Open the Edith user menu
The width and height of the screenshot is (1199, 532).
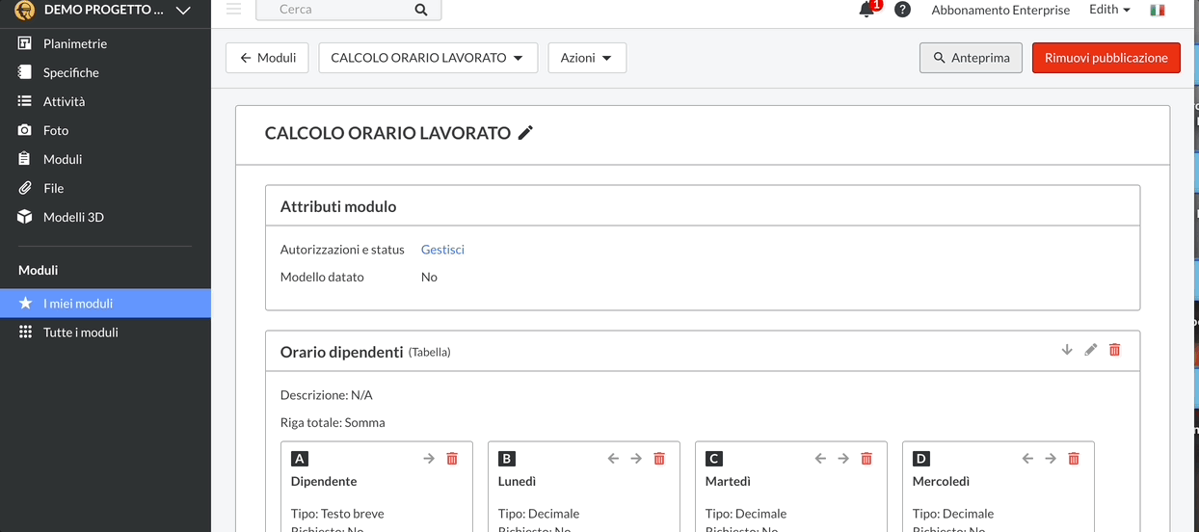[x=1109, y=10]
